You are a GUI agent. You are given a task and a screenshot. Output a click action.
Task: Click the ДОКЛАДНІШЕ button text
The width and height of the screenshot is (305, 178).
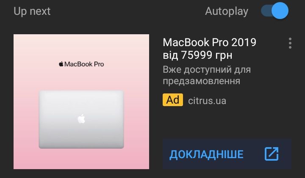click(206, 154)
